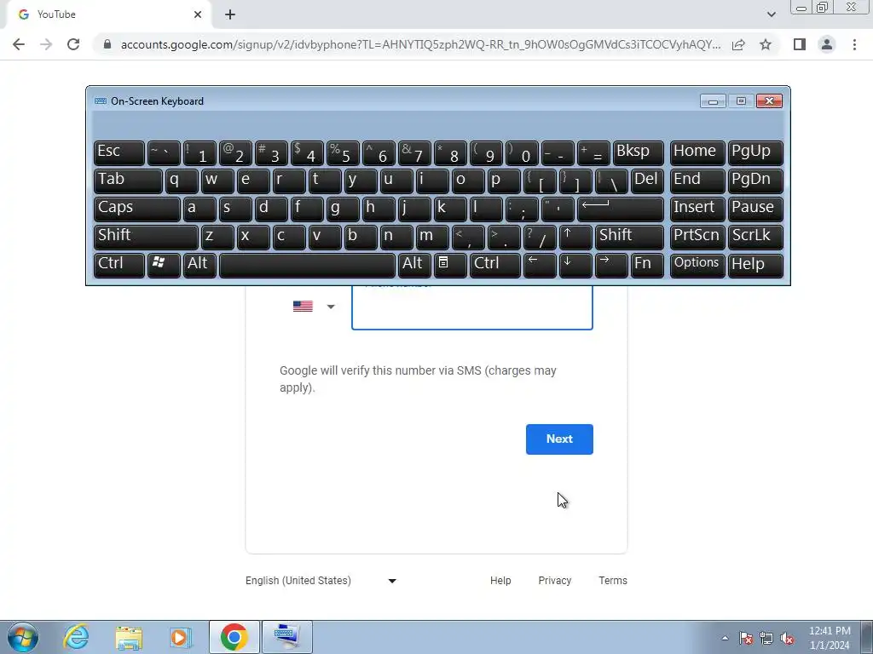This screenshot has height=654, width=873.
Task: Click the number 5 key
Action: coord(343,152)
